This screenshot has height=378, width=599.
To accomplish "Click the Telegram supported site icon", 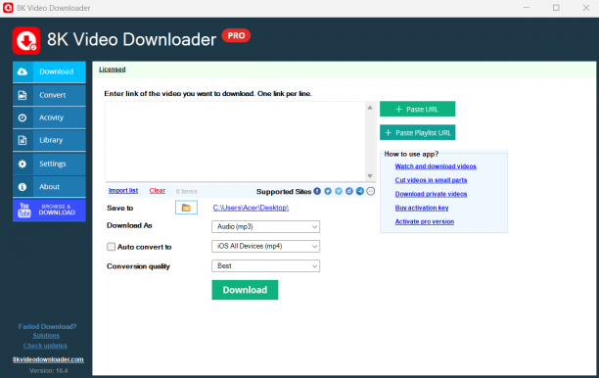I will click(x=360, y=191).
